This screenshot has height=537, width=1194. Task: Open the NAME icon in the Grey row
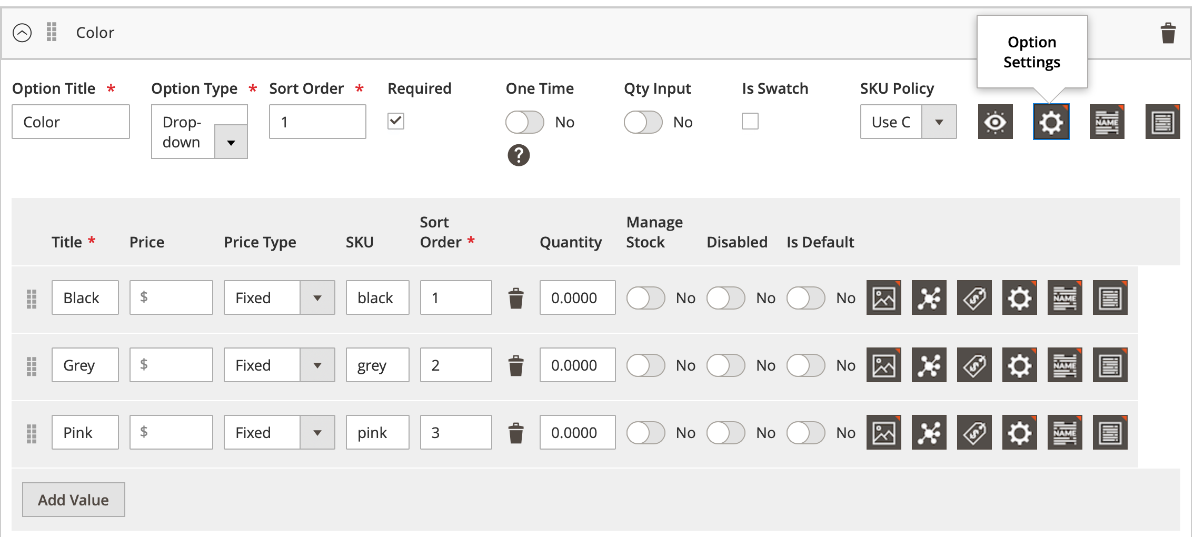pyautogui.click(x=1064, y=365)
